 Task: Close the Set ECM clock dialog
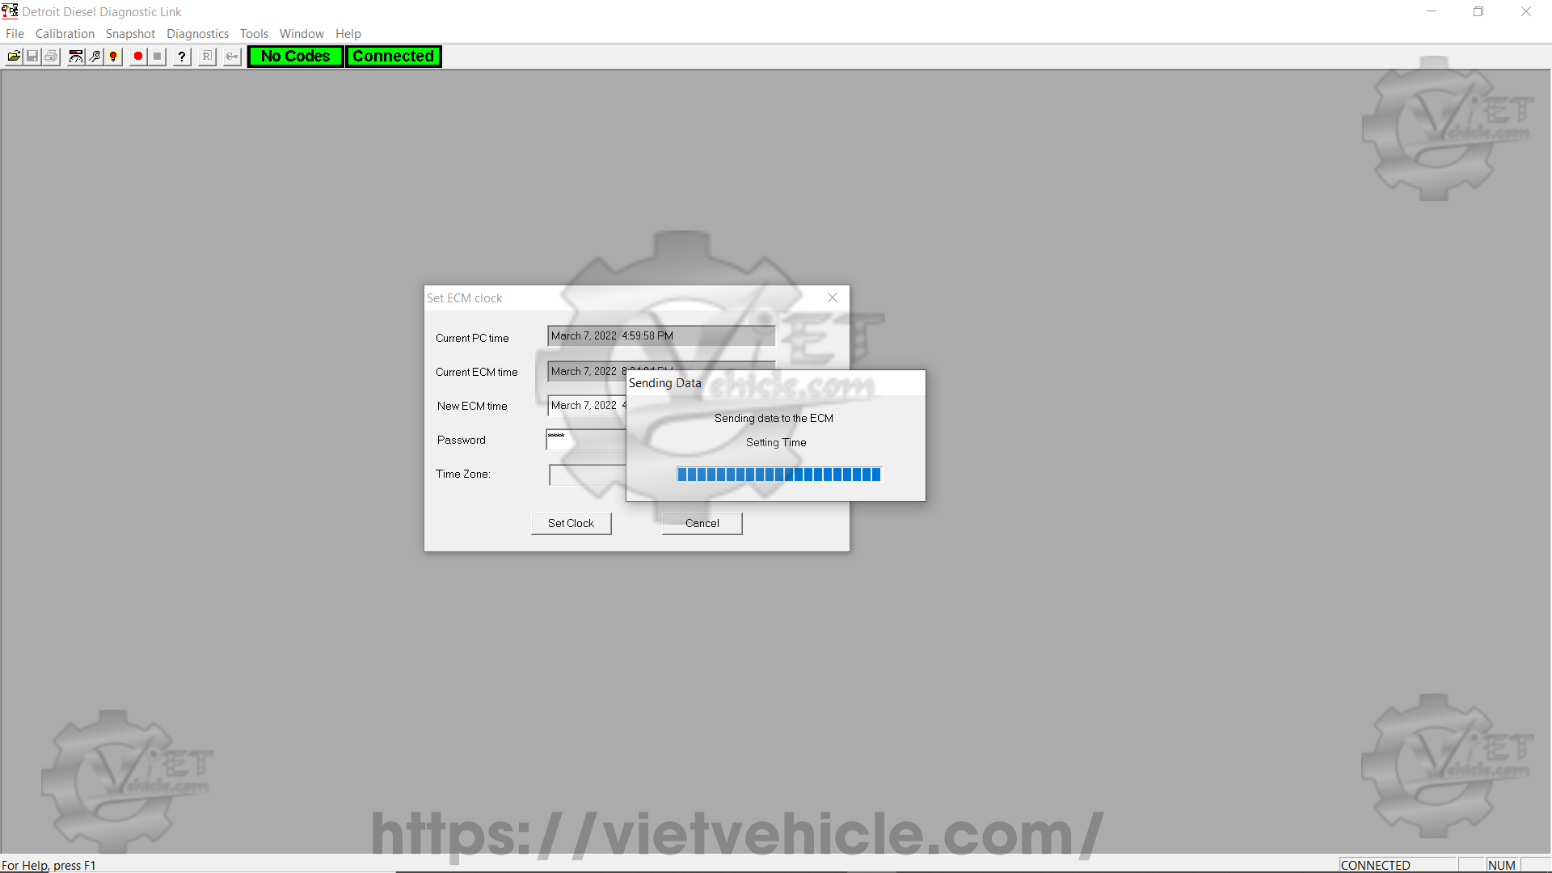tap(833, 298)
